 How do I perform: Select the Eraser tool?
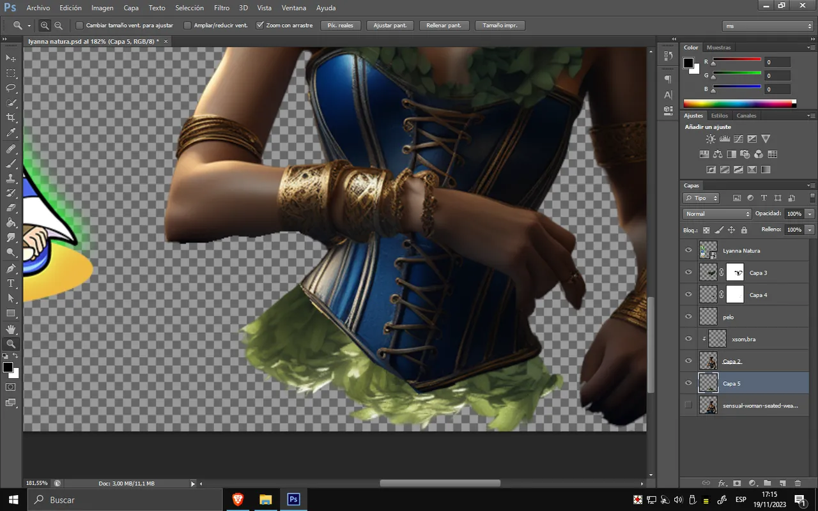(x=11, y=208)
